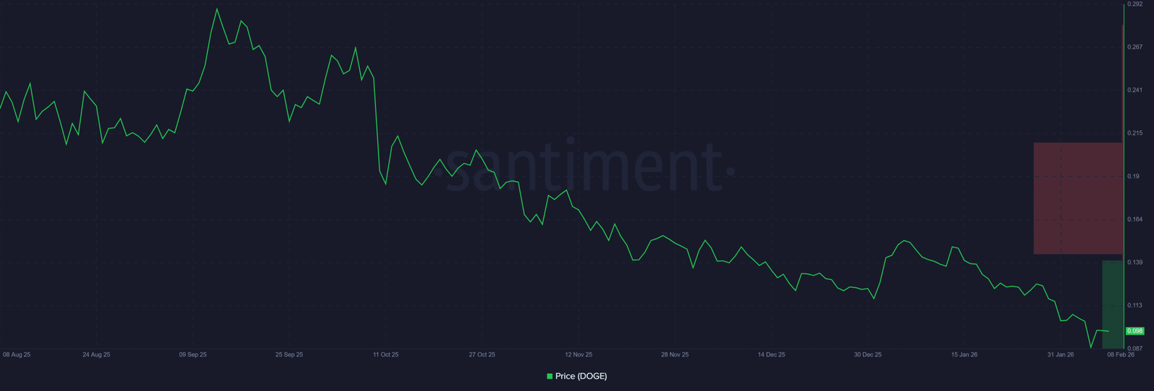1154x391 pixels.
Task: Click the 12 Nov 25 date label
Action: (578, 355)
